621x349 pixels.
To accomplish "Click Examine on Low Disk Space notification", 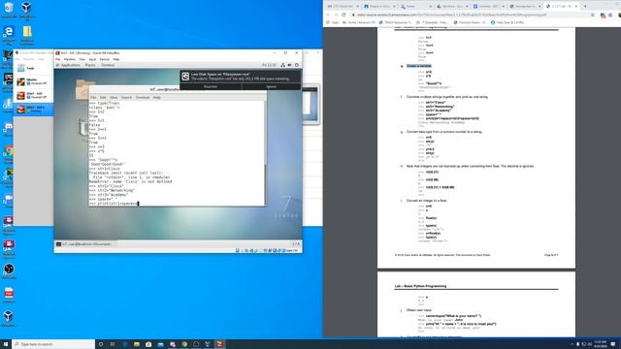I will coord(211,86).
